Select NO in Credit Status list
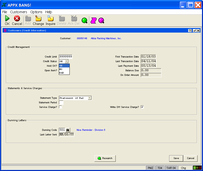Screen dimensions: 203x171 (x=64, y=69)
